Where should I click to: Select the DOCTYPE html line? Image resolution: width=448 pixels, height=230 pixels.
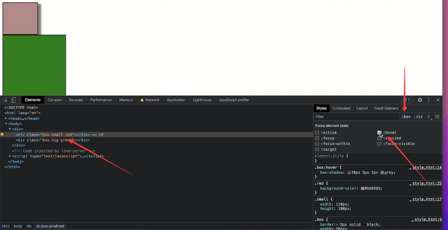21,107
